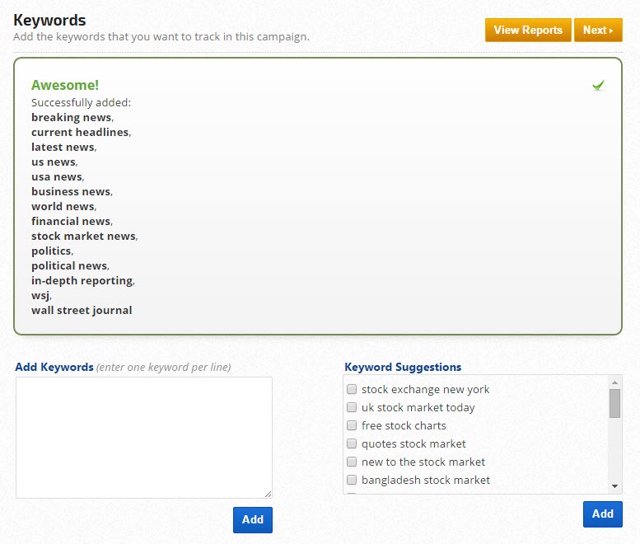Viewport: 640px width, 544px height.
Task: Click the 'Awesome!' success heading
Action: tap(65, 85)
